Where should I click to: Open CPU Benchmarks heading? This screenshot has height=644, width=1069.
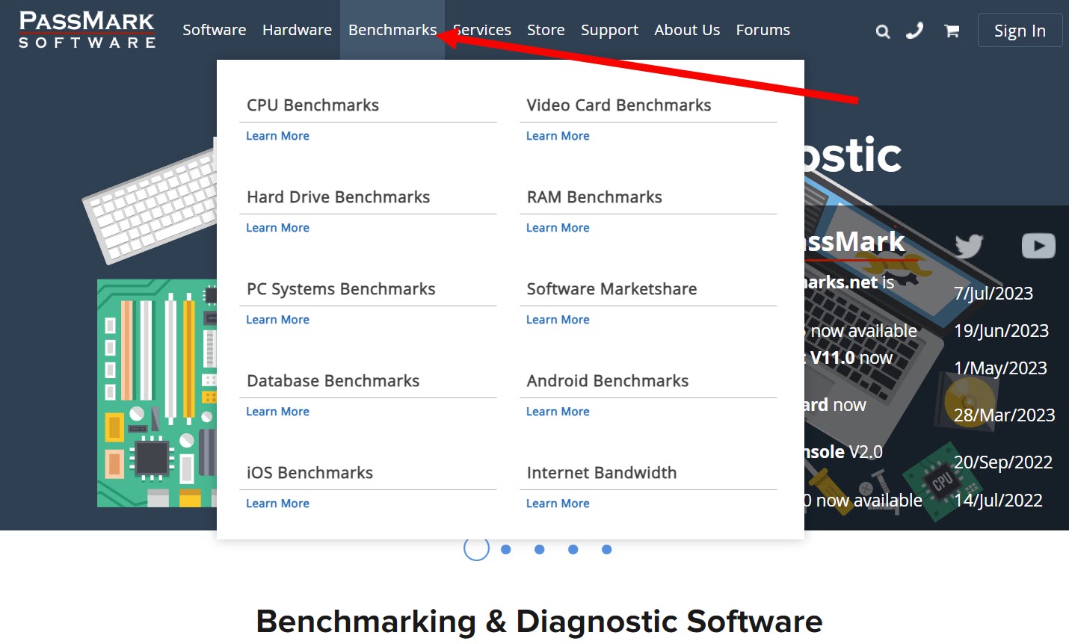click(x=313, y=105)
